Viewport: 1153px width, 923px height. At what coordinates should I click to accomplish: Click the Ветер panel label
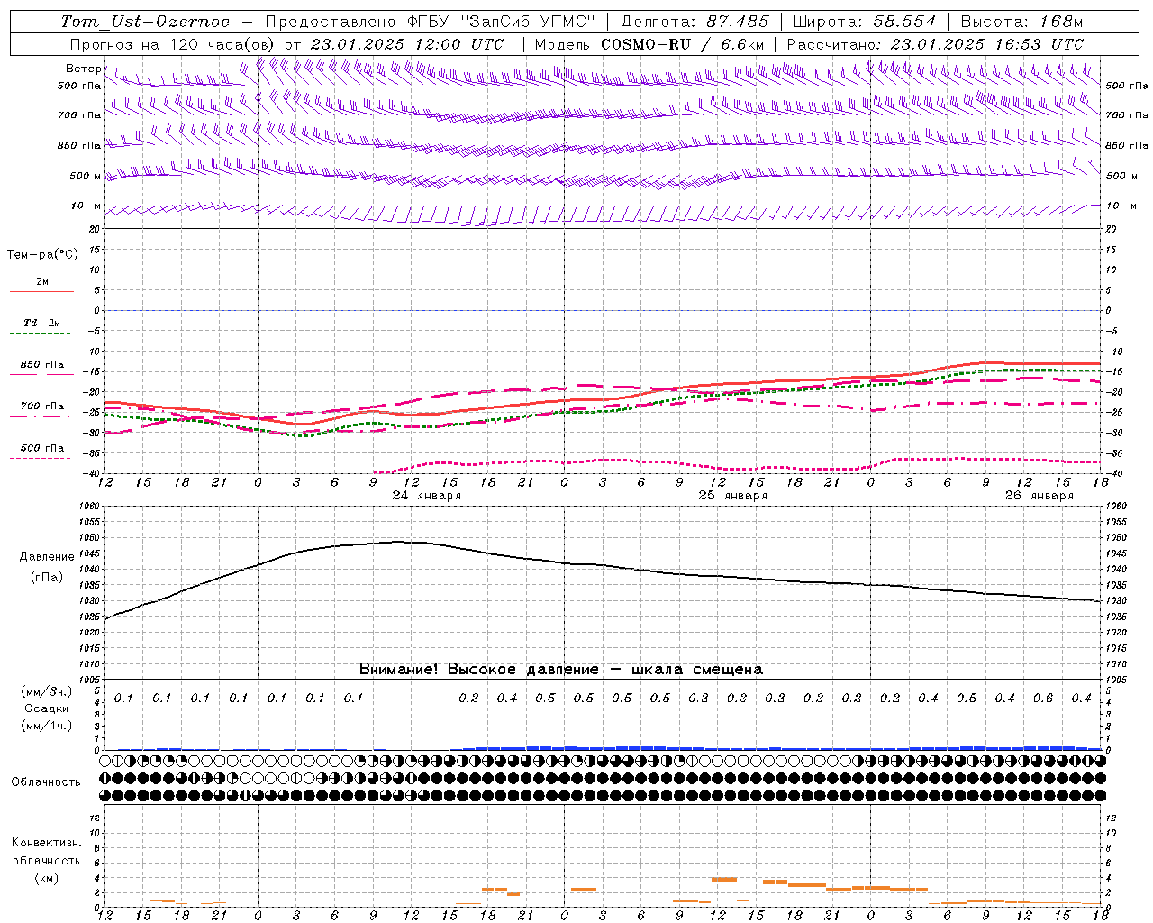tap(83, 69)
